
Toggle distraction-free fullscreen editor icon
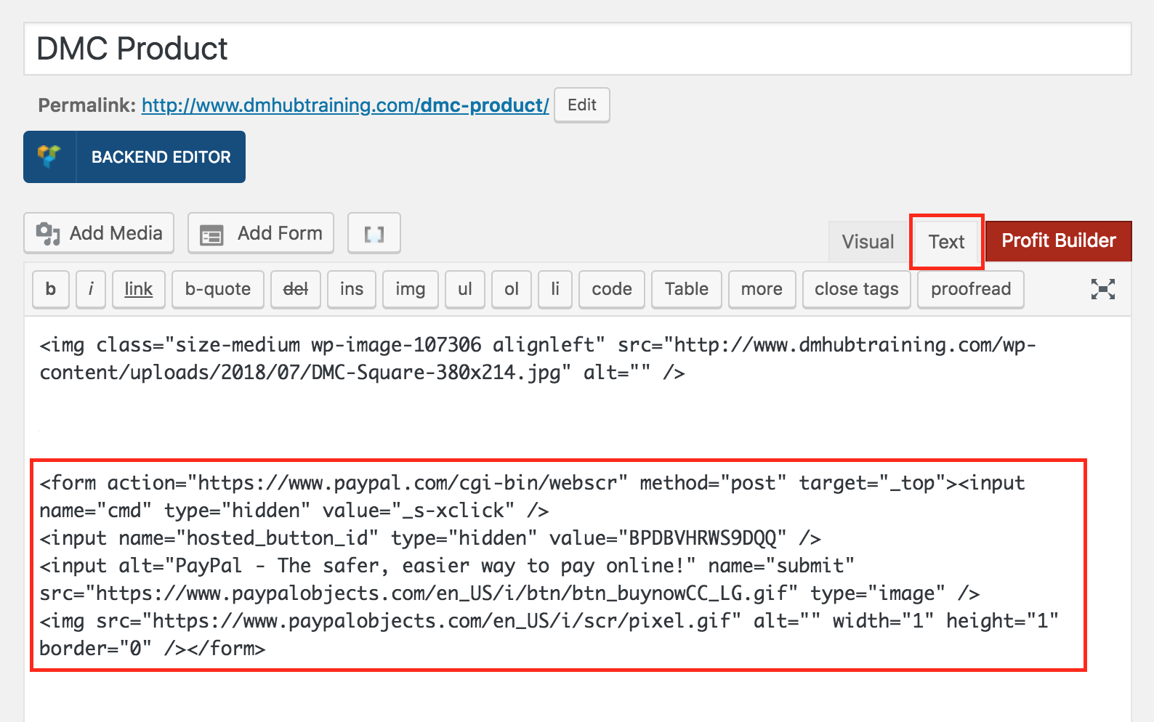(x=1102, y=289)
